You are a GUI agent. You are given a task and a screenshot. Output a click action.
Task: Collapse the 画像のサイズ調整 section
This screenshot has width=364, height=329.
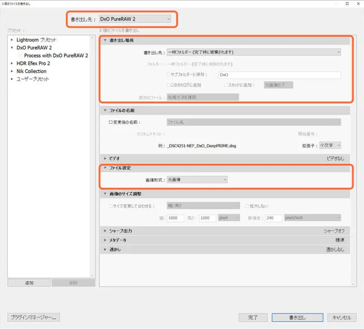point(105,194)
